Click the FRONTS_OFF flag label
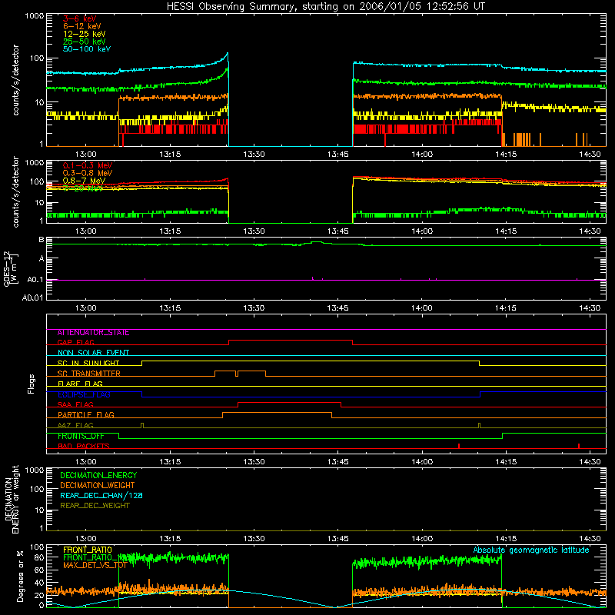Screen dimensions: 615x615 click(x=81, y=436)
